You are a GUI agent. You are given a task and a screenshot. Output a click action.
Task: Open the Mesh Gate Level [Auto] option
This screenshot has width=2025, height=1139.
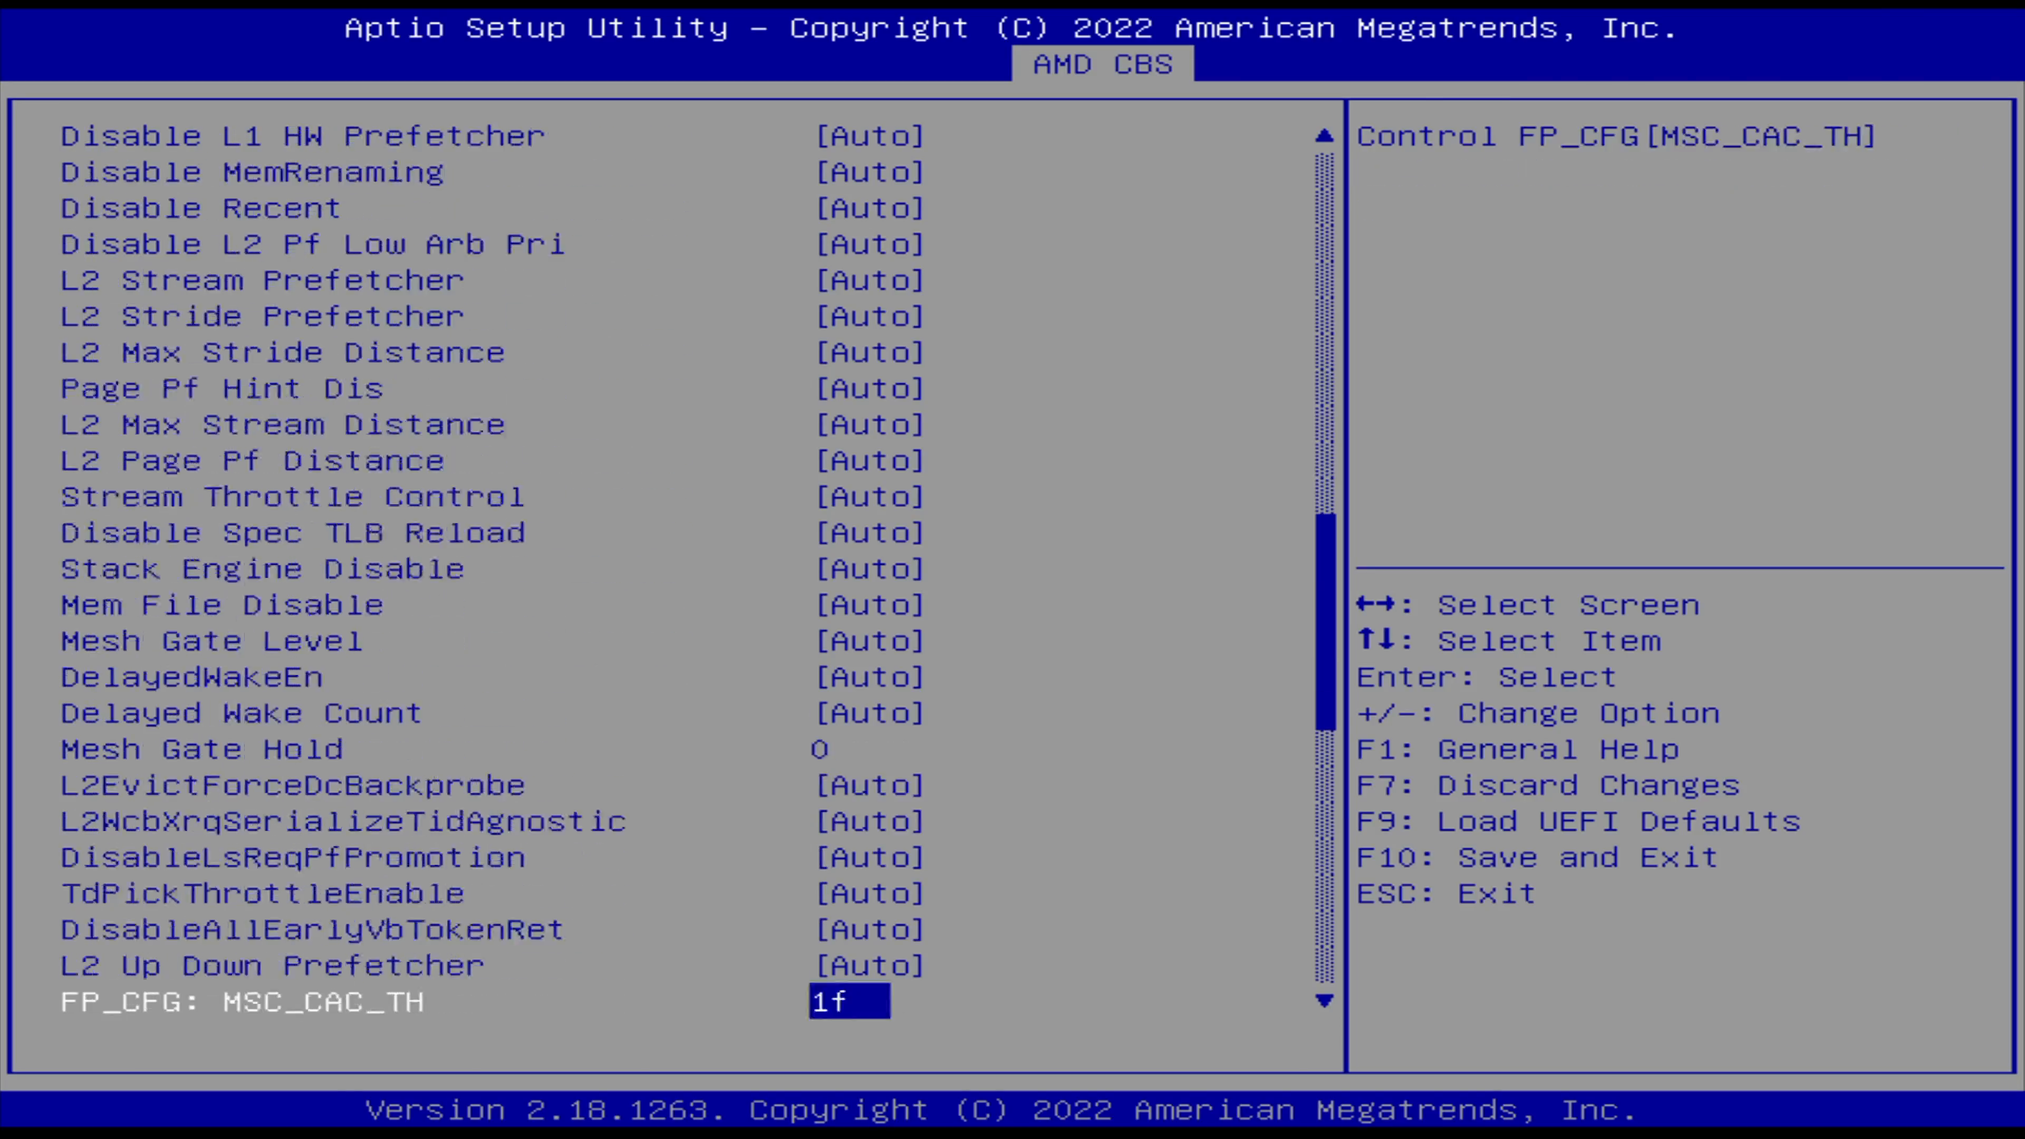(870, 642)
